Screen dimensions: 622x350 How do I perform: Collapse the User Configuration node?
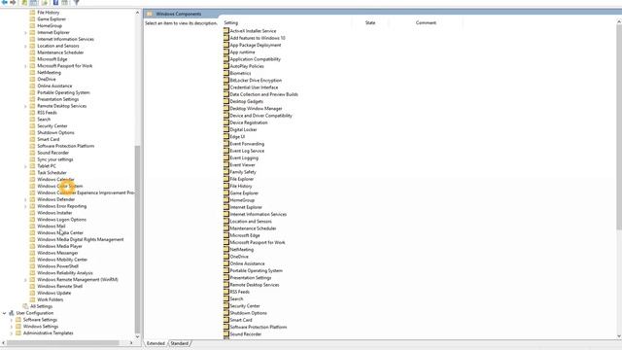tap(4, 313)
